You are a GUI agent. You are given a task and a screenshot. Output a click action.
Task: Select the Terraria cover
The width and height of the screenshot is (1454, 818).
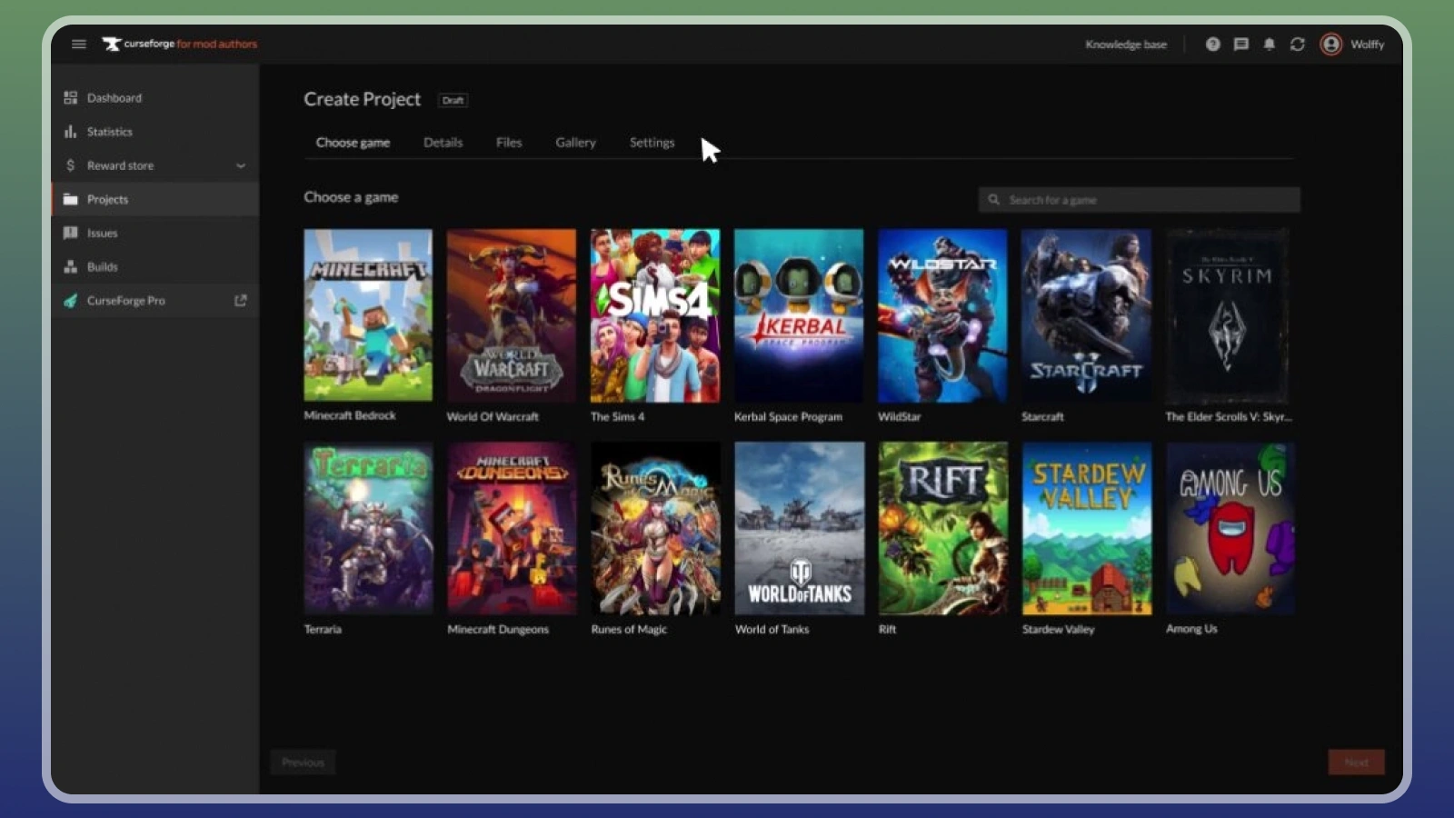coord(368,528)
